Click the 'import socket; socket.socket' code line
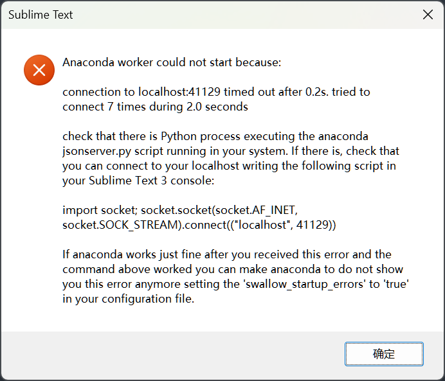The width and height of the screenshot is (445, 381). [x=180, y=210]
